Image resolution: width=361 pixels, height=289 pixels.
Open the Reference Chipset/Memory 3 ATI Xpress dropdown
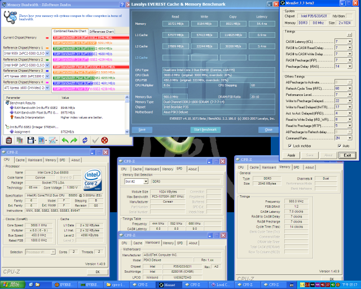(47, 76)
